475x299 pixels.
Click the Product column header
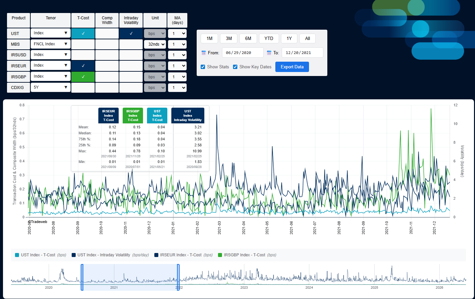(19, 20)
